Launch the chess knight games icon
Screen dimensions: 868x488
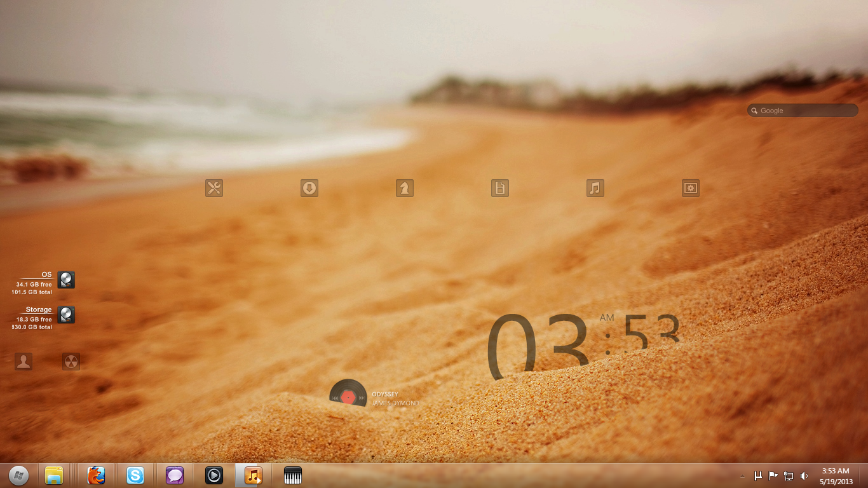pos(405,188)
